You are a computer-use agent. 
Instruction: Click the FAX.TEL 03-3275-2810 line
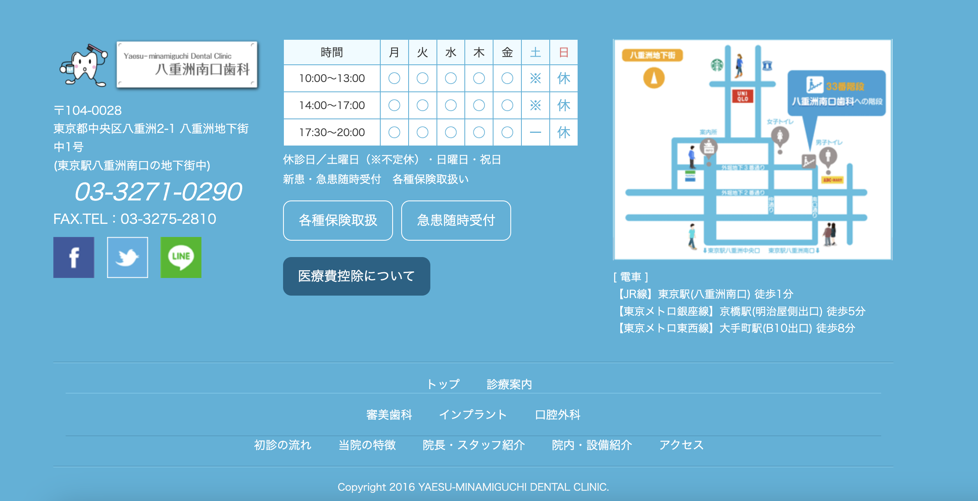[x=135, y=219]
